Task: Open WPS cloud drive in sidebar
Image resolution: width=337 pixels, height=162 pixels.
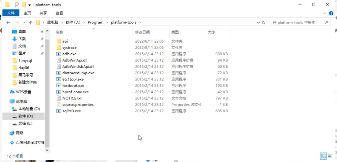Action: [x=23, y=92]
